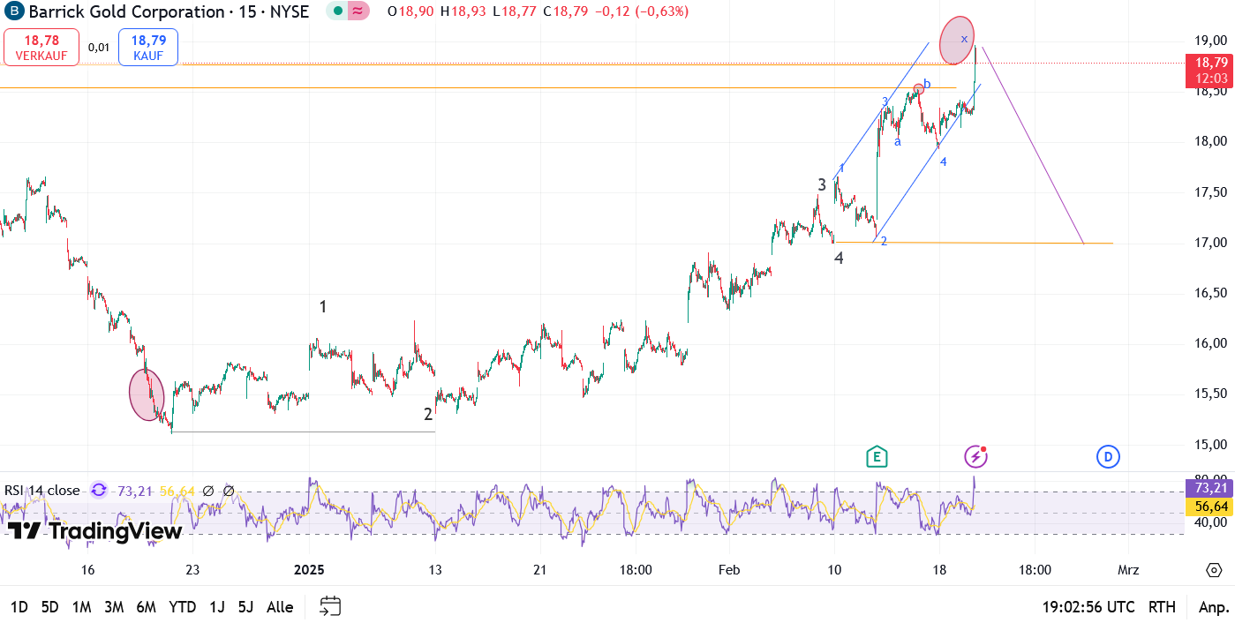Image resolution: width=1235 pixels, height=623 pixels.
Task: Click the 15,00 price axis label
Action: point(1210,445)
